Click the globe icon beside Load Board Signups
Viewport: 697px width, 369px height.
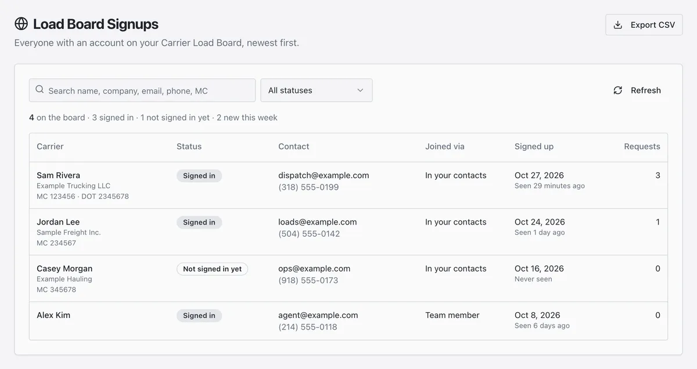[21, 24]
